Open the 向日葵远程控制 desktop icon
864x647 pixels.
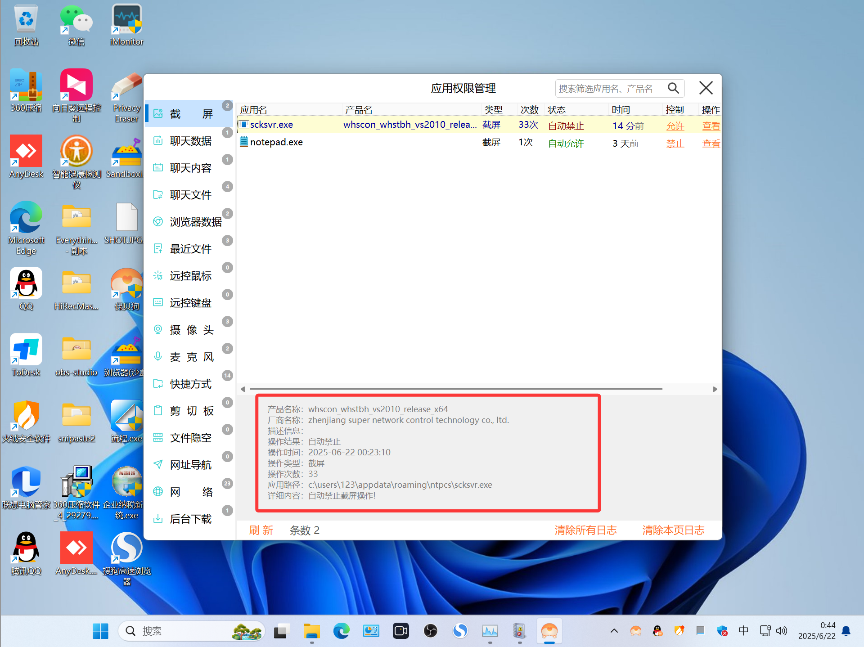pos(76,96)
